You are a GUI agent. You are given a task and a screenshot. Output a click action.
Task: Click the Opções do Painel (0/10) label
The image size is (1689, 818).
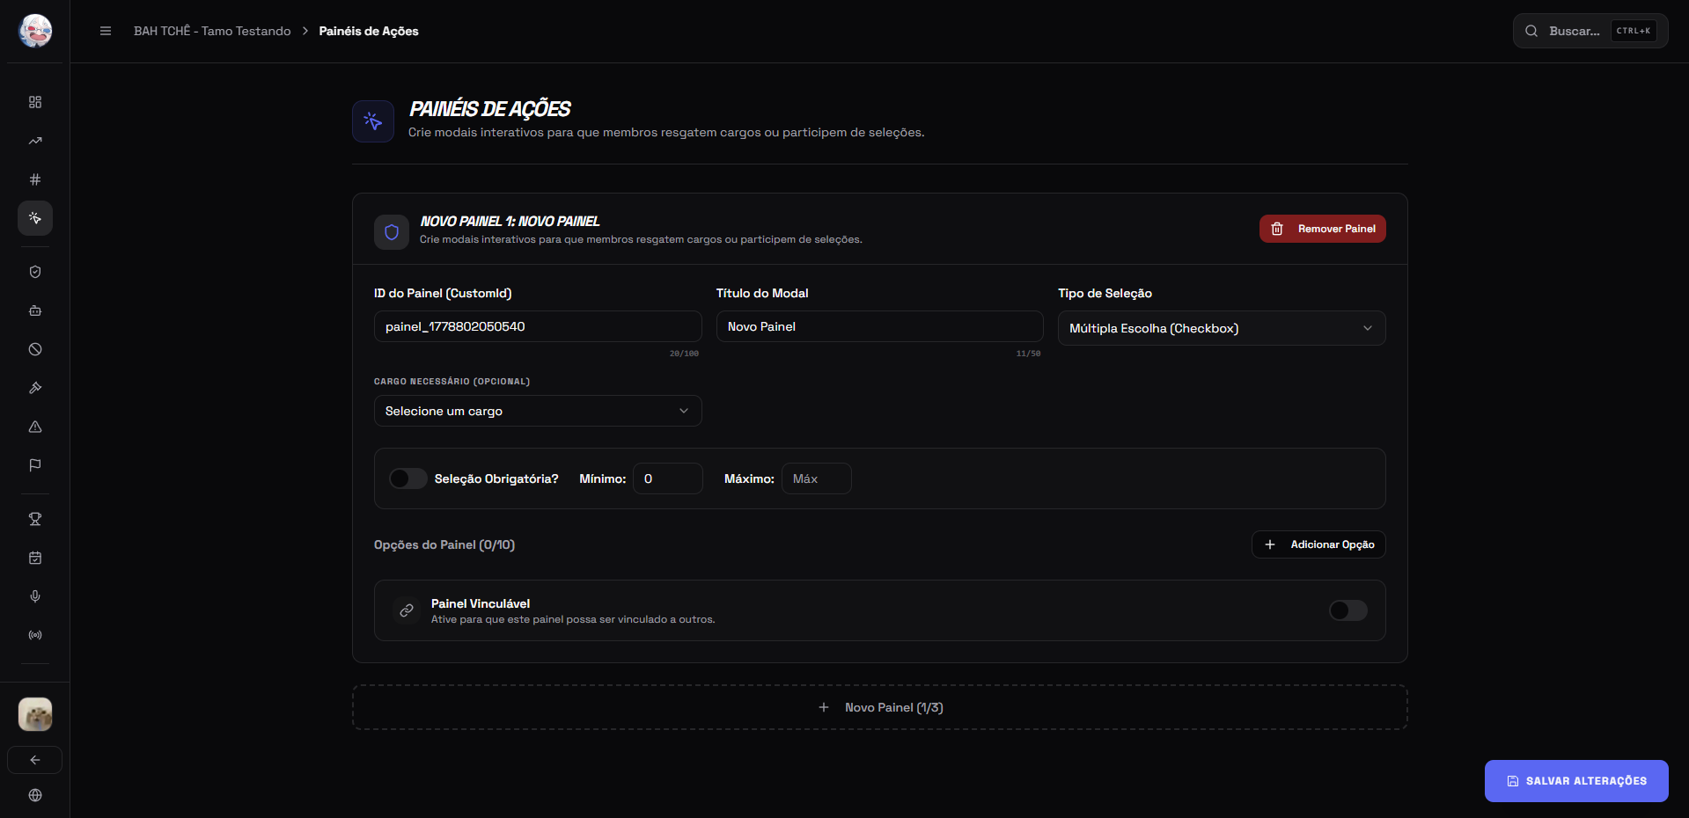[444, 544]
